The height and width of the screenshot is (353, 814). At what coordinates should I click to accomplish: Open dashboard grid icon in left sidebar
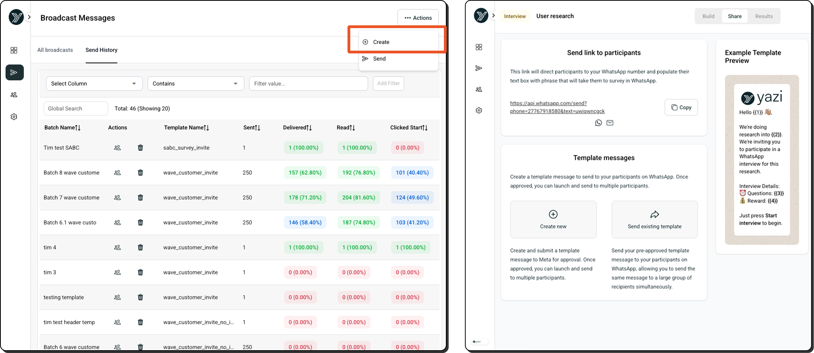pos(14,50)
